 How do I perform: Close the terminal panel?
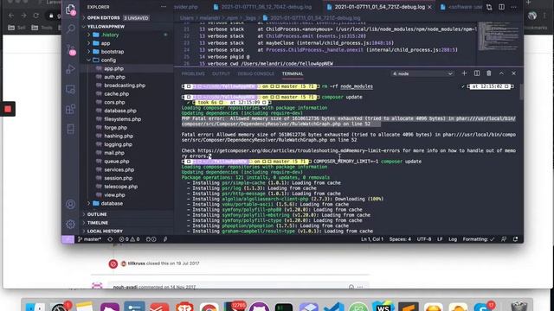click(513, 73)
